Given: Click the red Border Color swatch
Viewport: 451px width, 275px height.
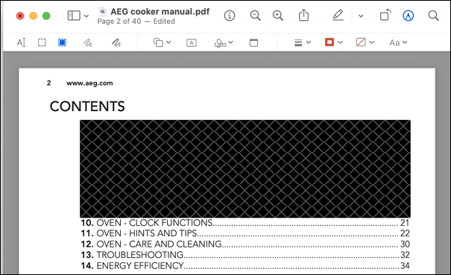Looking at the screenshot, I should click(329, 42).
